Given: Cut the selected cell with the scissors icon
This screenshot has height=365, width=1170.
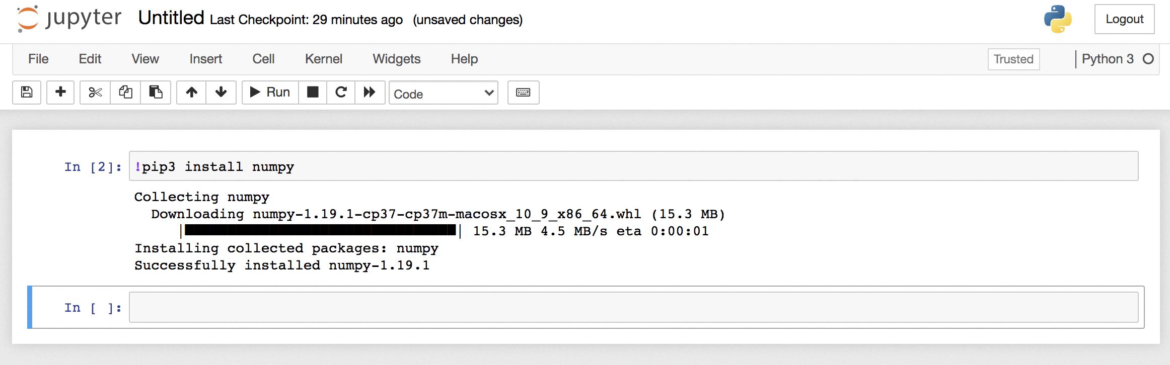Looking at the screenshot, I should (x=95, y=93).
